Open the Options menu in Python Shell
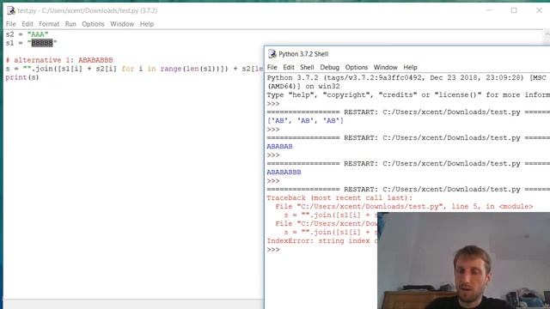The height and width of the screenshot is (309, 550). [x=357, y=67]
